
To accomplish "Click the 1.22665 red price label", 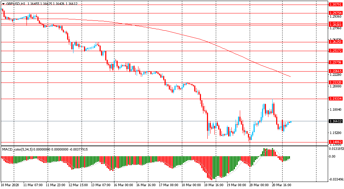I will pyautogui.click(x=335, y=71).
